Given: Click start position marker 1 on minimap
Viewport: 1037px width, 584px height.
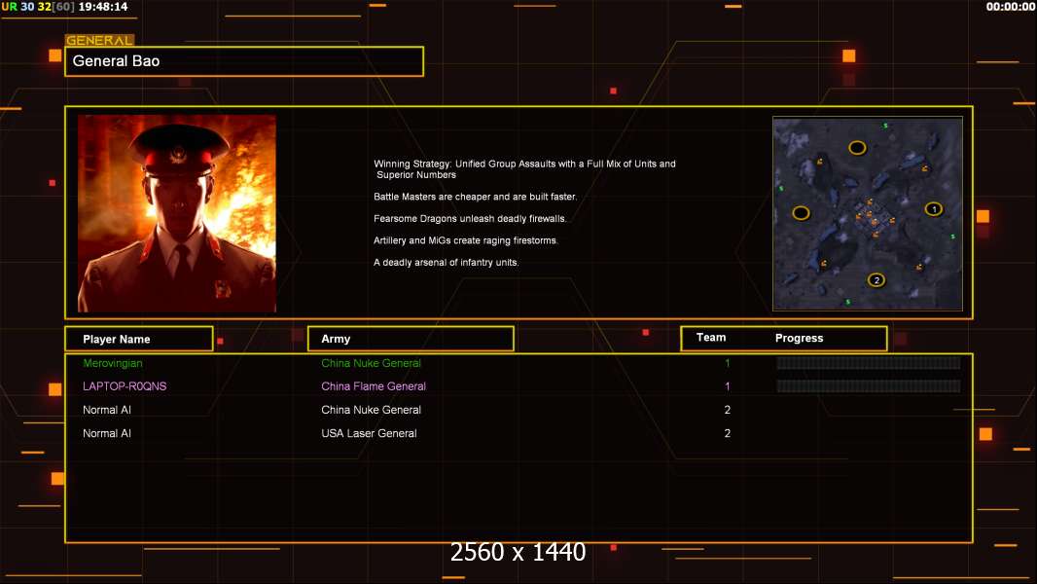Looking at the screenshot, I should [x=933, y=209].
